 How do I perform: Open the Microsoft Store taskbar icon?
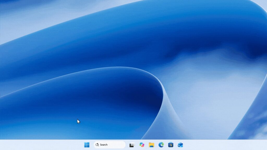coord(171,145)
